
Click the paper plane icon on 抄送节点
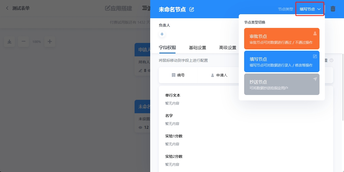pyautogui.click(x=315, y=79)
